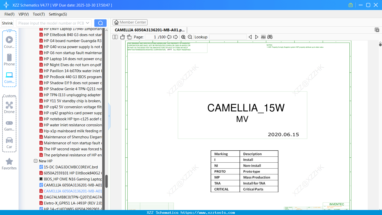Open HP Shadow Elf 9 does not power file
This screenshot has height=215, width=382.
tap(71, 83)
